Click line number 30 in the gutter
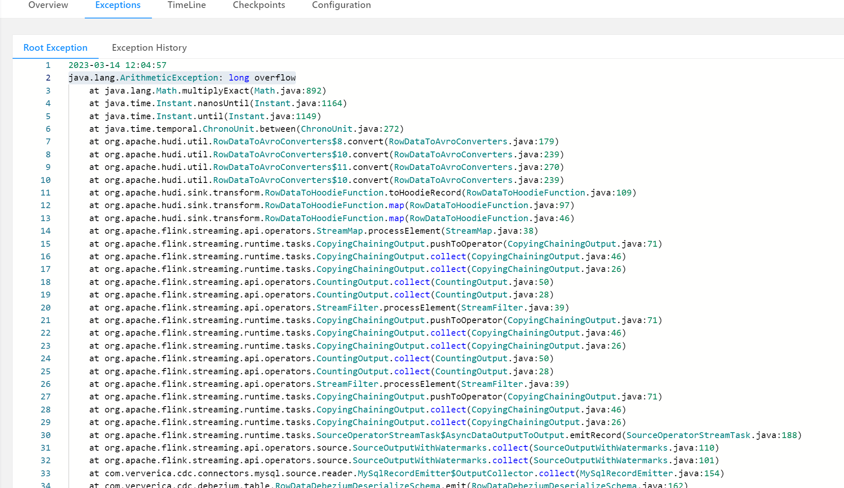 [x=45, y=435]
